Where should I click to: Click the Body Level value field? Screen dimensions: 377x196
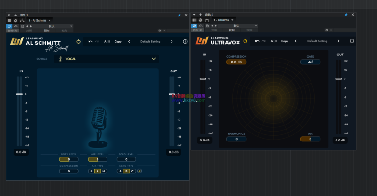tap(69, 159)
